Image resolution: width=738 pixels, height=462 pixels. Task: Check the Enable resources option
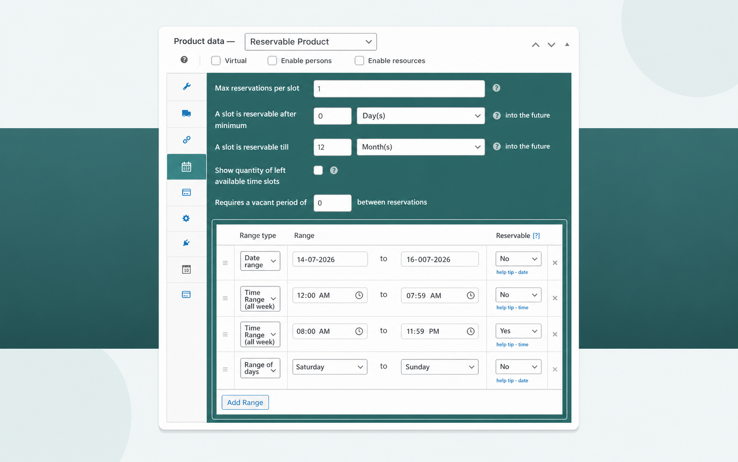point(359,61)
